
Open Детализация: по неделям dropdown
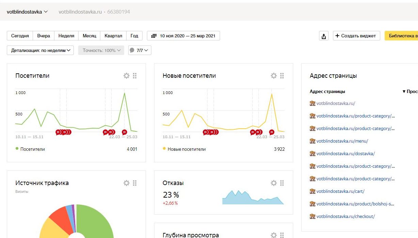click(40, 50)
